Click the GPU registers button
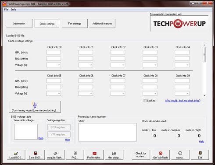The height and width of the screenshot is (165, 215). point(59,127)
